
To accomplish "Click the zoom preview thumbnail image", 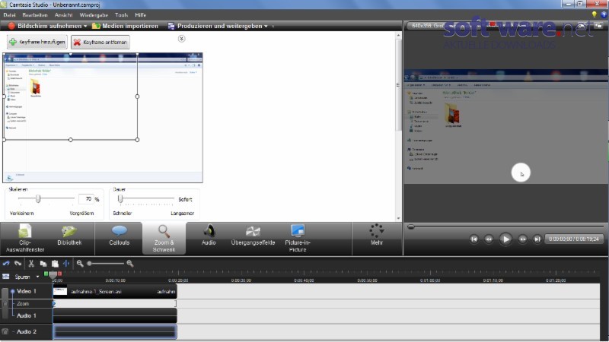I will 103,118.
